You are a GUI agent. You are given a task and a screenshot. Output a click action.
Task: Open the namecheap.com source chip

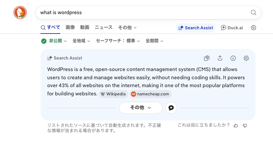click(151, 94)
